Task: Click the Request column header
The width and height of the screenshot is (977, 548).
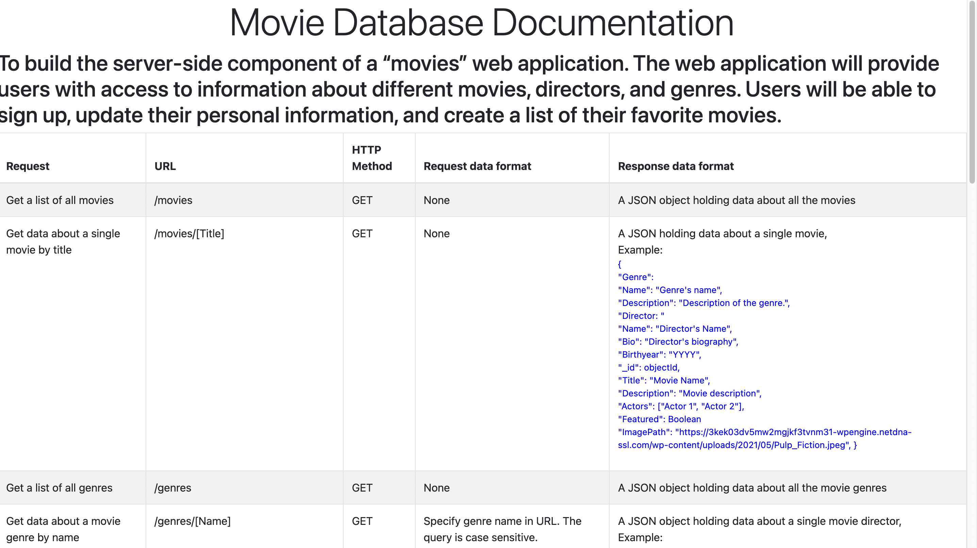Action: pos(28,166)
